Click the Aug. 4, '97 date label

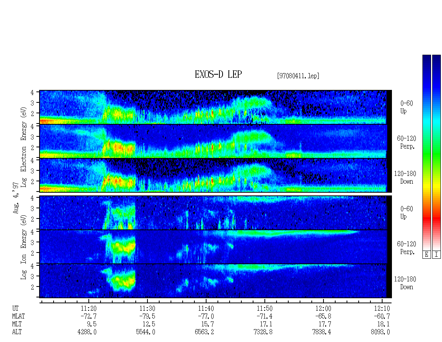tap(16, 198)
